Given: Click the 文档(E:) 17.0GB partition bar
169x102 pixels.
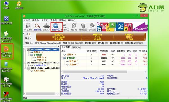Looking at the screenshot, I should pos(129,37).
